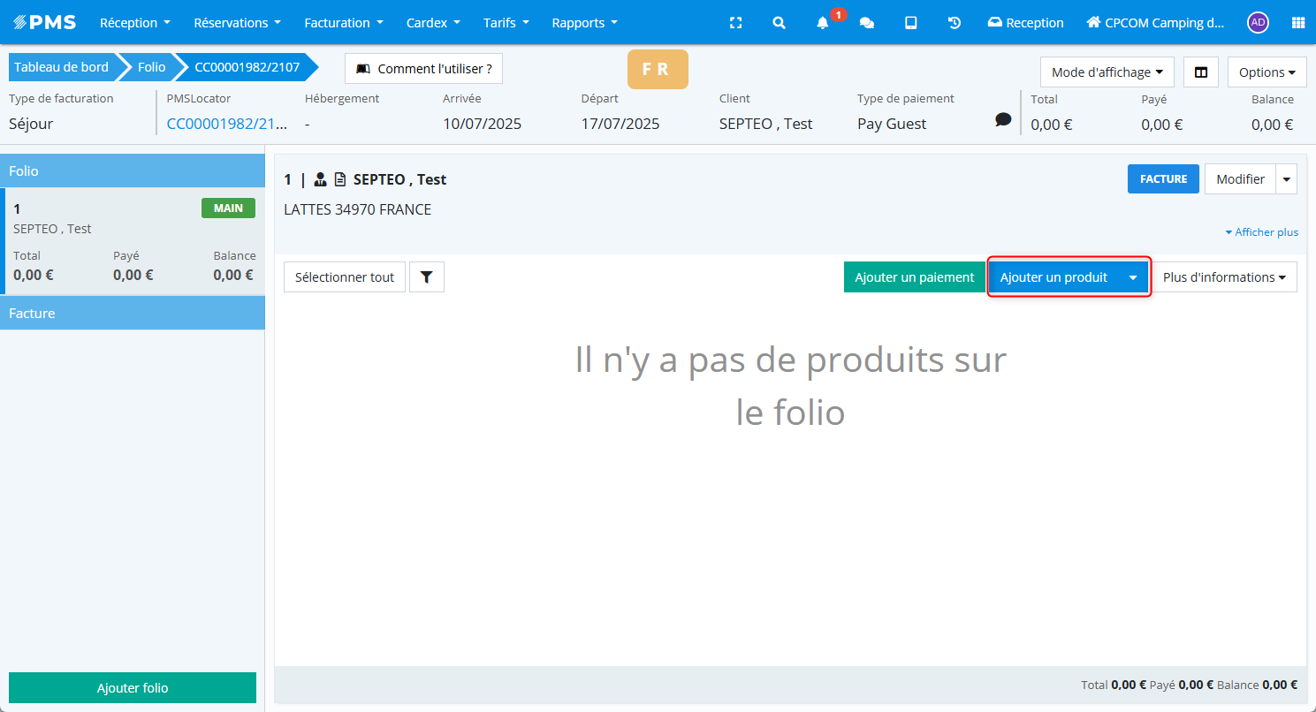Toggle the split-column layout view button
The image size is (1316, 712).
[x=1201, y=72]
